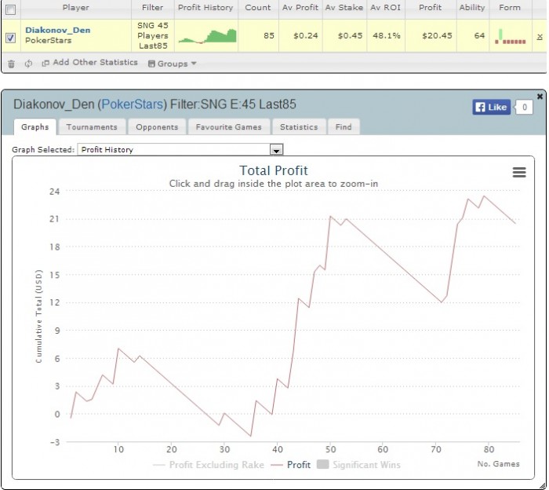Switch to the Graphs tab

pyautogui.click(x=35, y=127)
